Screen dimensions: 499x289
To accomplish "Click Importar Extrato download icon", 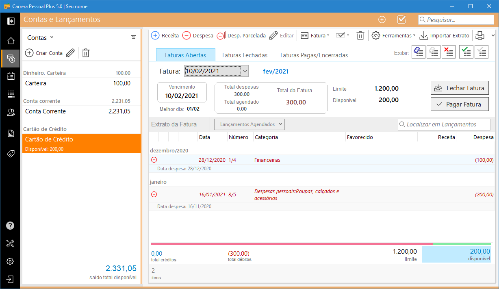I will 424,35.
